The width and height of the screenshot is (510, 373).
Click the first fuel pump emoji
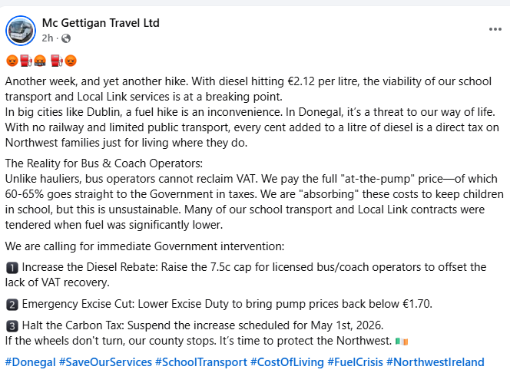click(25, 61)
